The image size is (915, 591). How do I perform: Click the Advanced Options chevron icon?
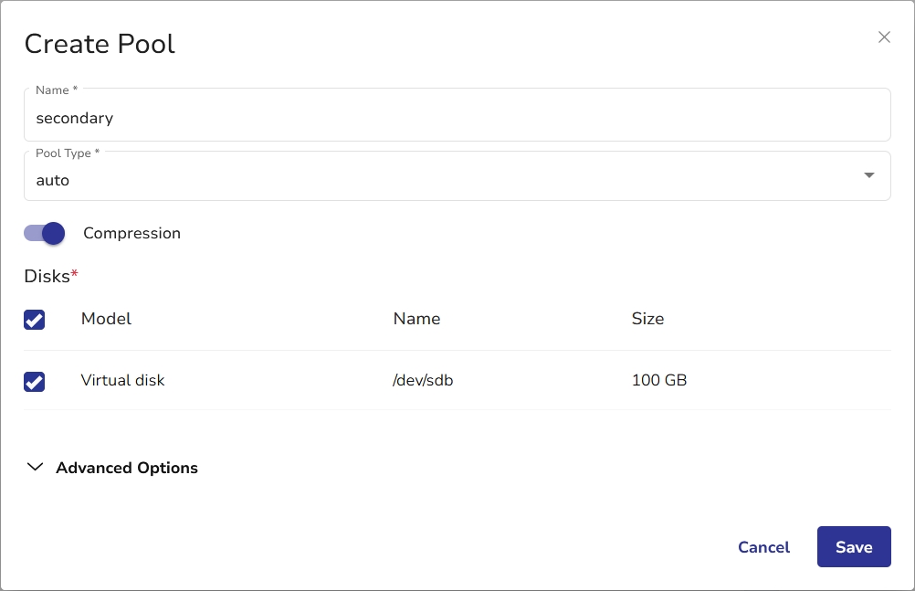click(x=36, y=467)
